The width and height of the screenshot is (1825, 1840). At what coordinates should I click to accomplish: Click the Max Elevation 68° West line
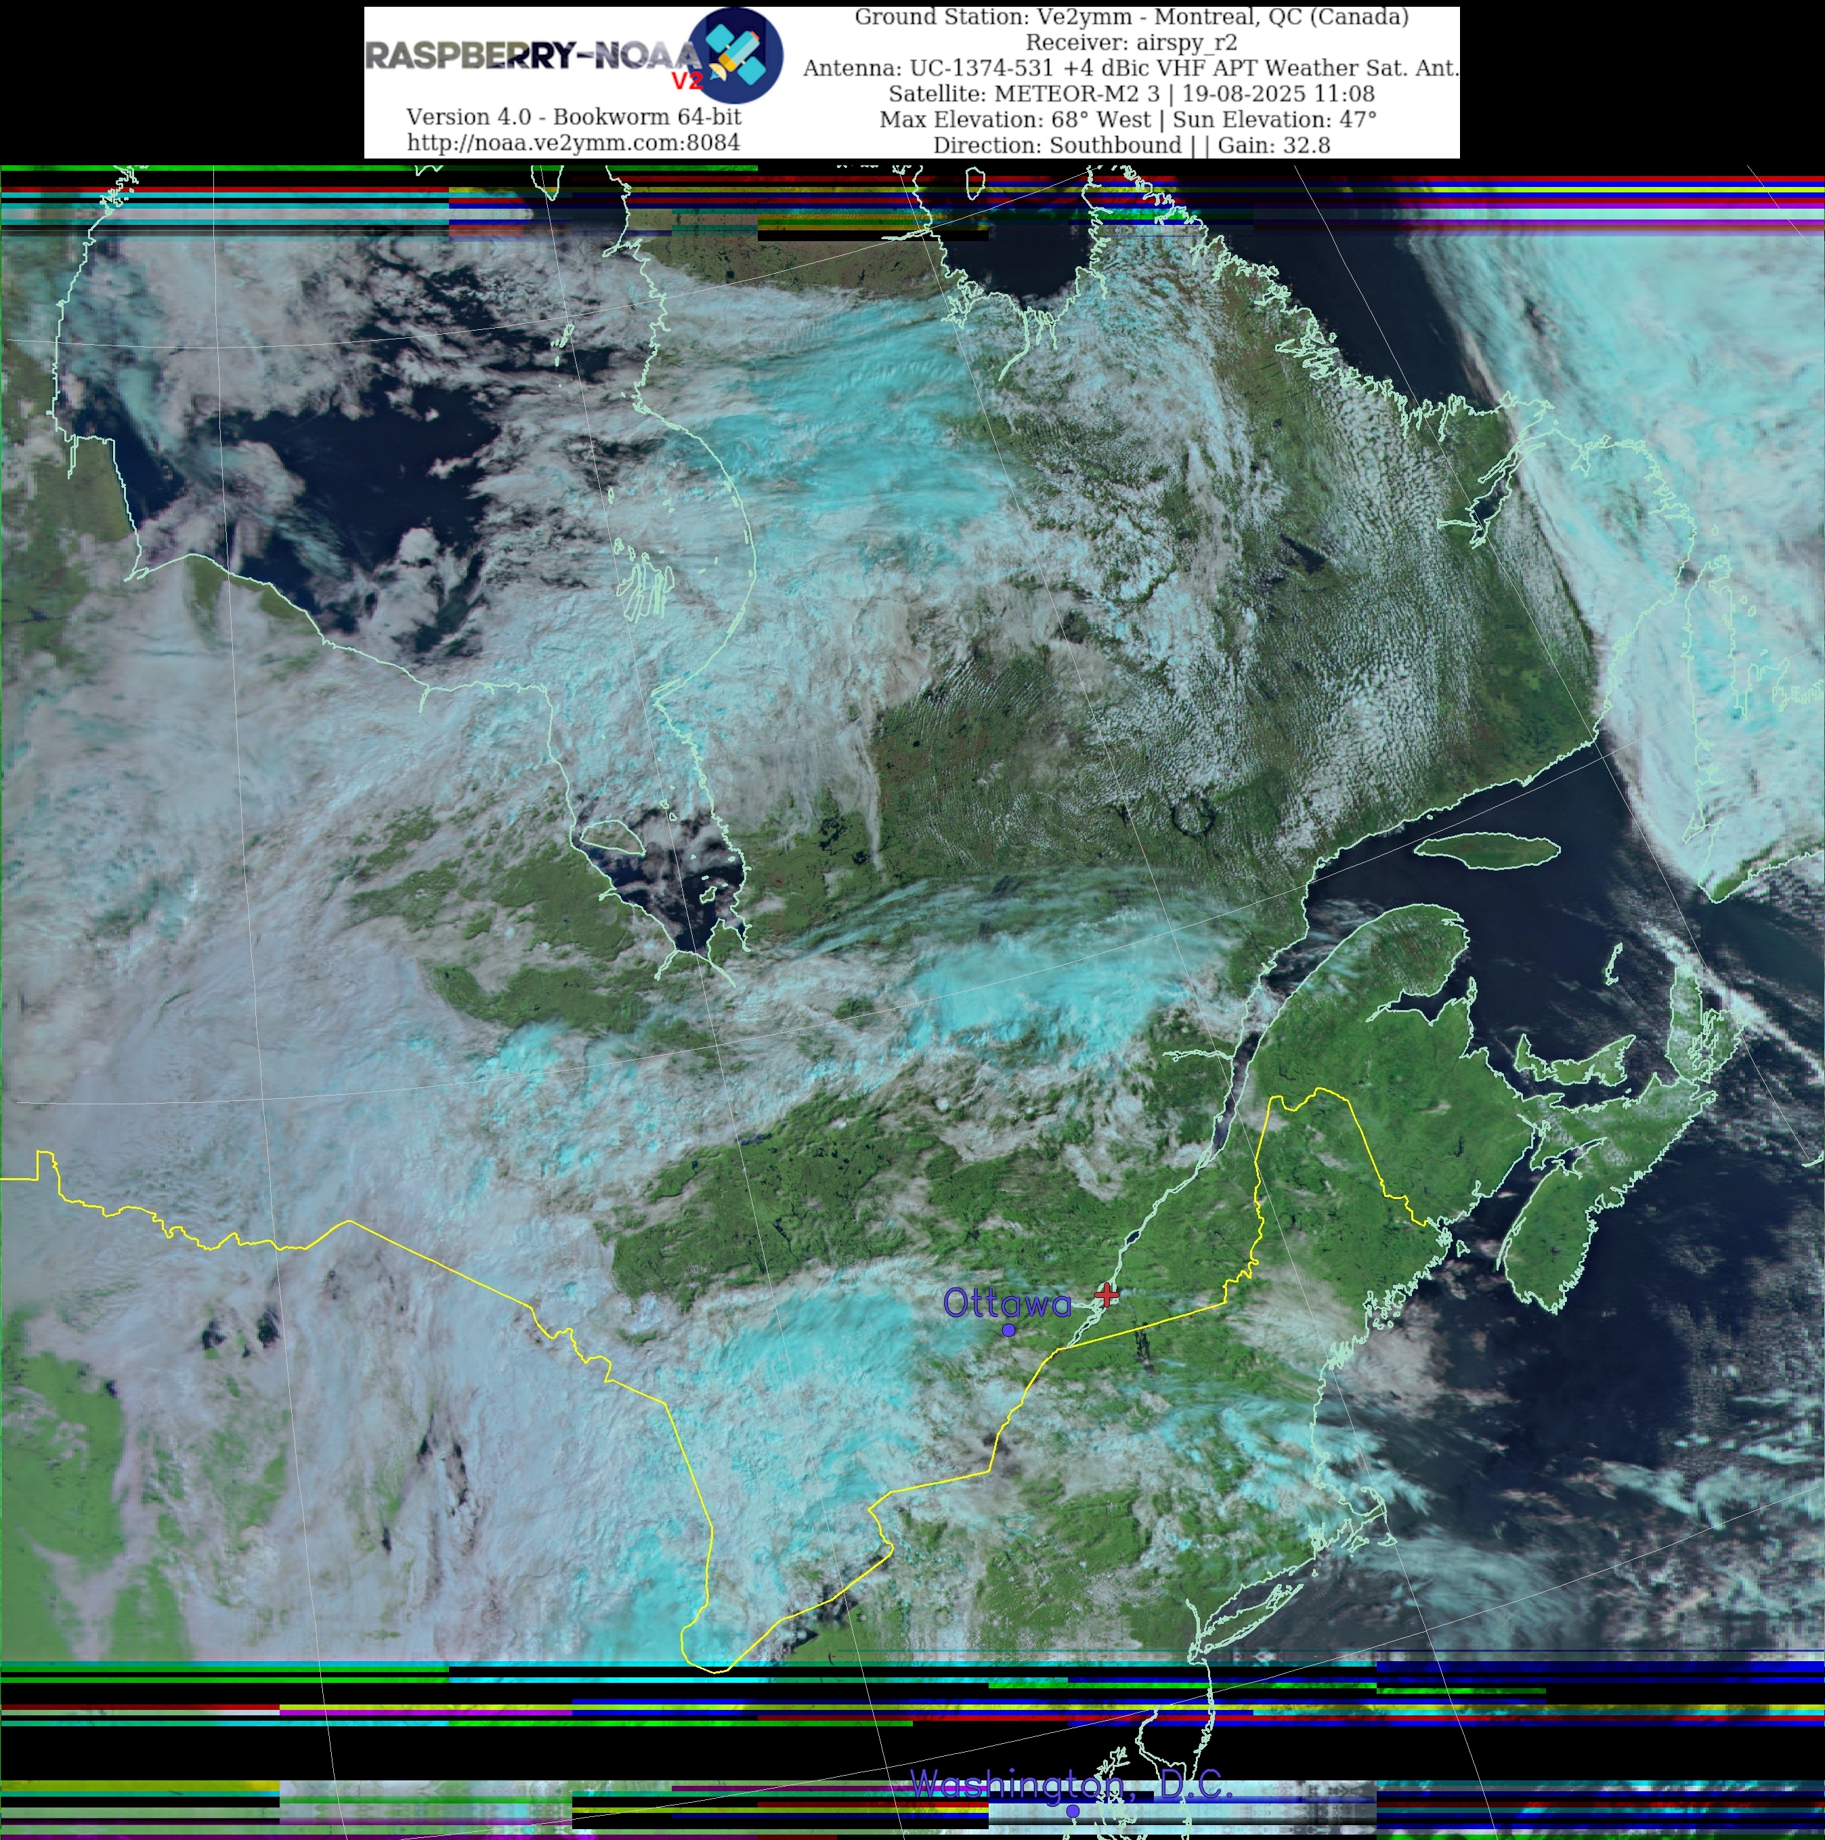1128,119
